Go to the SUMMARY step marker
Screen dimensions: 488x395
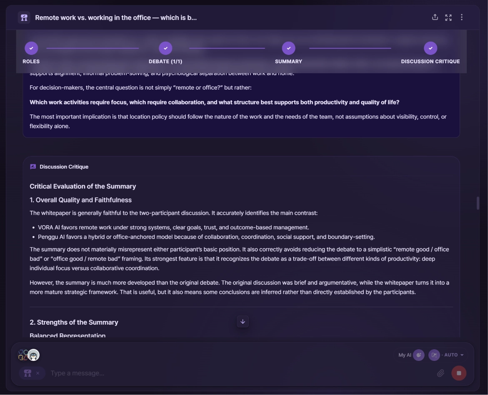[x=288, y=48]
